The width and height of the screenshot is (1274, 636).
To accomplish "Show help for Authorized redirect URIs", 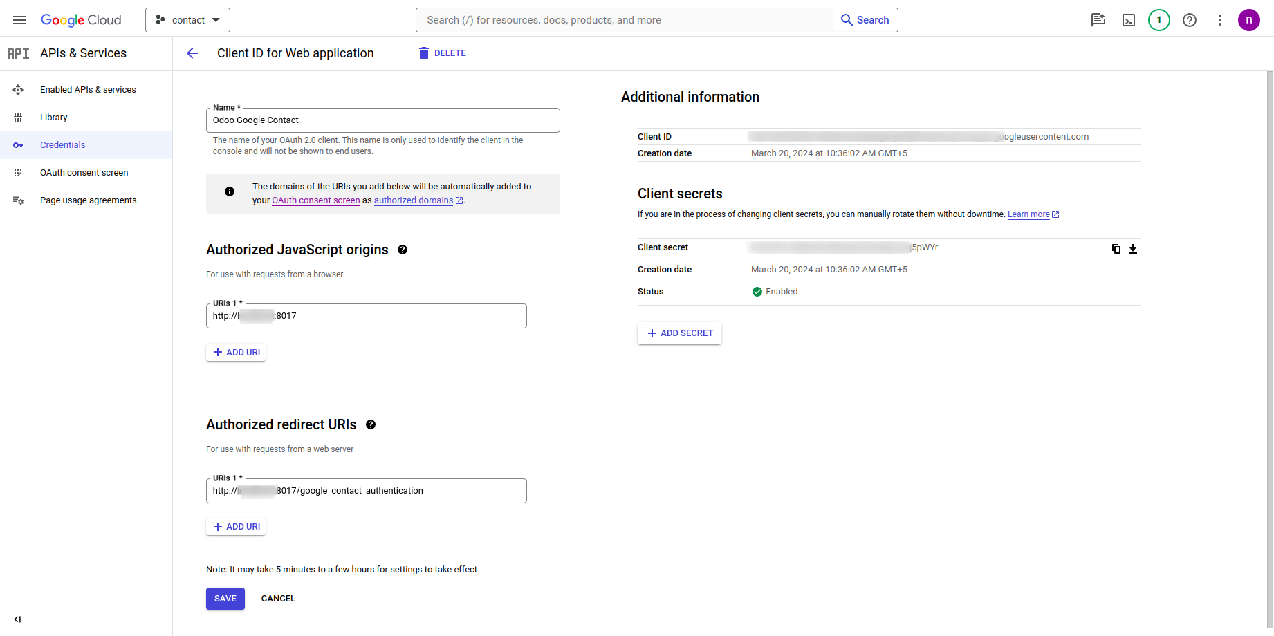I will pyautogui.click(x=371, y=424).
